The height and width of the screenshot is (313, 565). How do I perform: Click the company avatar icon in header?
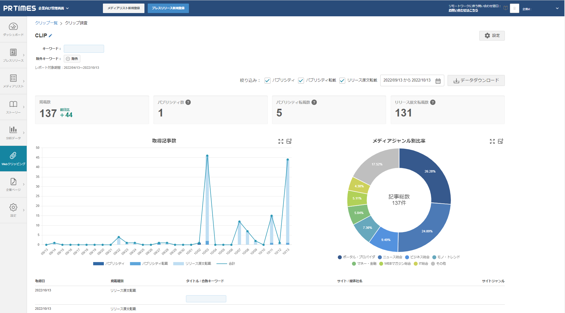point(515,8)
